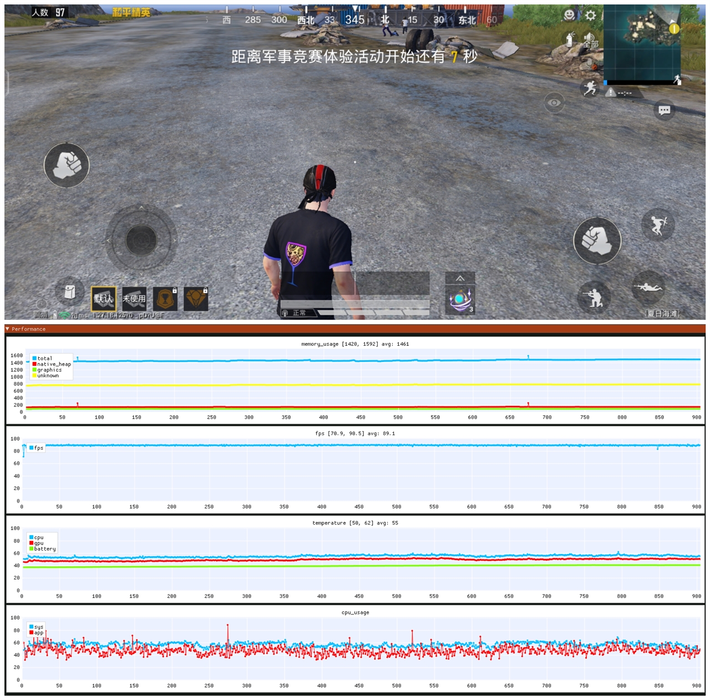Click the fps legend entry in chart
710x700 pixels.
(37, 447)
